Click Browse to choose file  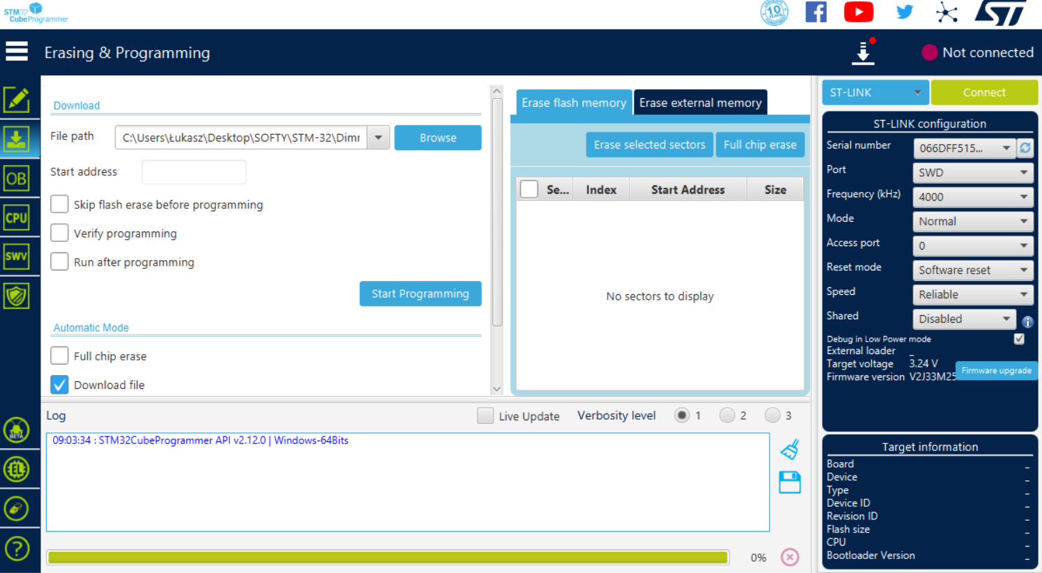click(438, 137)
